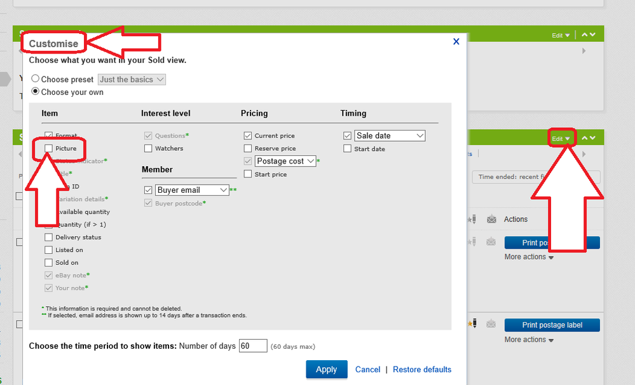Click the Restore defaults link
The width and height of the screenshot is (635, 385).
tap(422, 370)
